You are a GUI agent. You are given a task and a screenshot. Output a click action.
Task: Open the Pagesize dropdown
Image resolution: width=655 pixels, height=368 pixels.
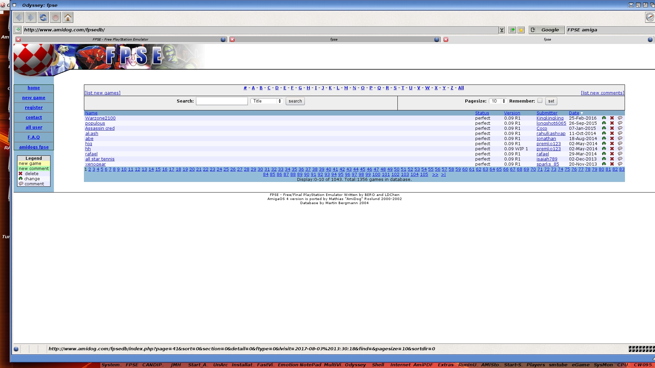click(x=497, y=101)
